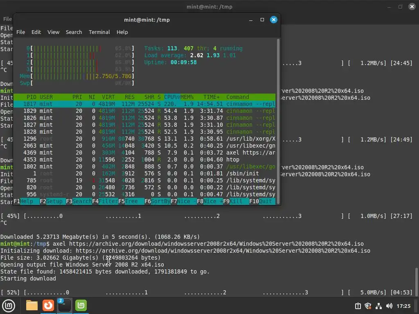The height and width of the screenshot is (314, 419).
Task: Select the highlighted process row PID 1817
Action: pyautogui.click(x=144, y=104)
